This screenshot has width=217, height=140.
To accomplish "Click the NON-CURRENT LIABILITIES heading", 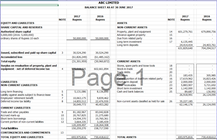I will 19,85.
